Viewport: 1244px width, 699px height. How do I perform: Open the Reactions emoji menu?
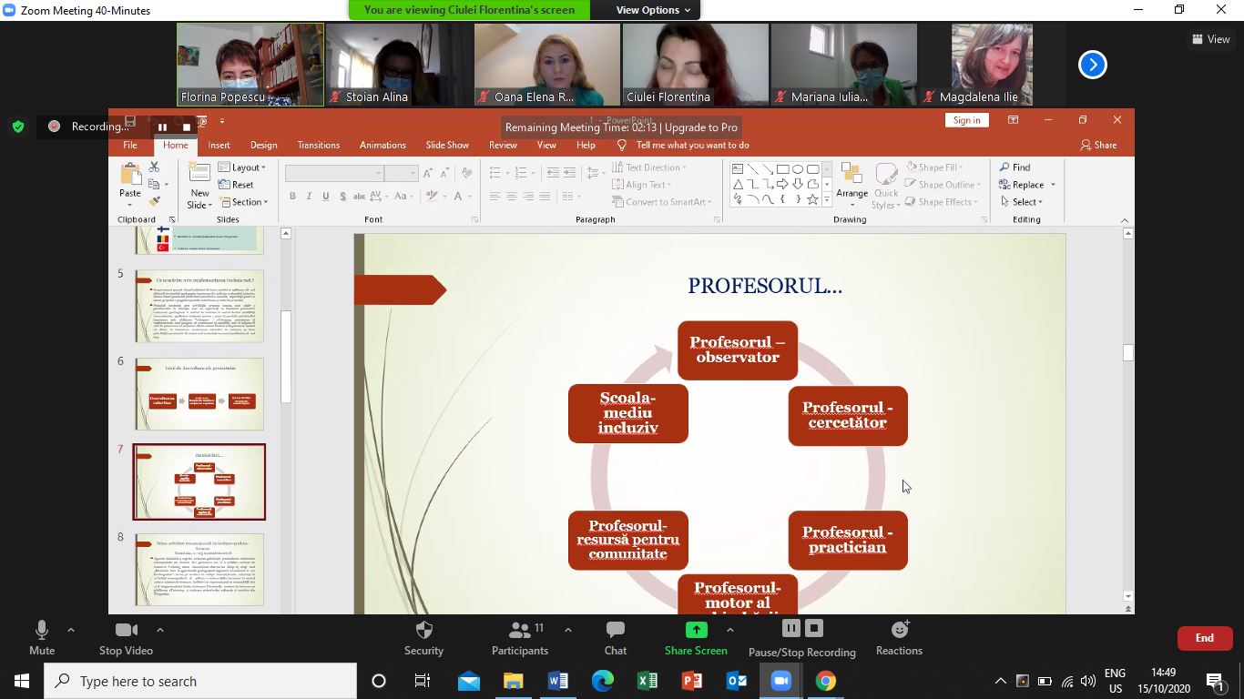click(x=899, y=630)
